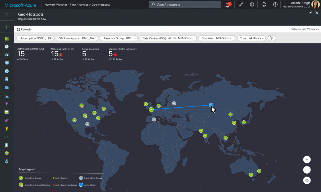Click the Active Data Centres (DC) 15 stat
This screenshot has width=321, height=192.
pyautogui.click(x=30, y=54)
